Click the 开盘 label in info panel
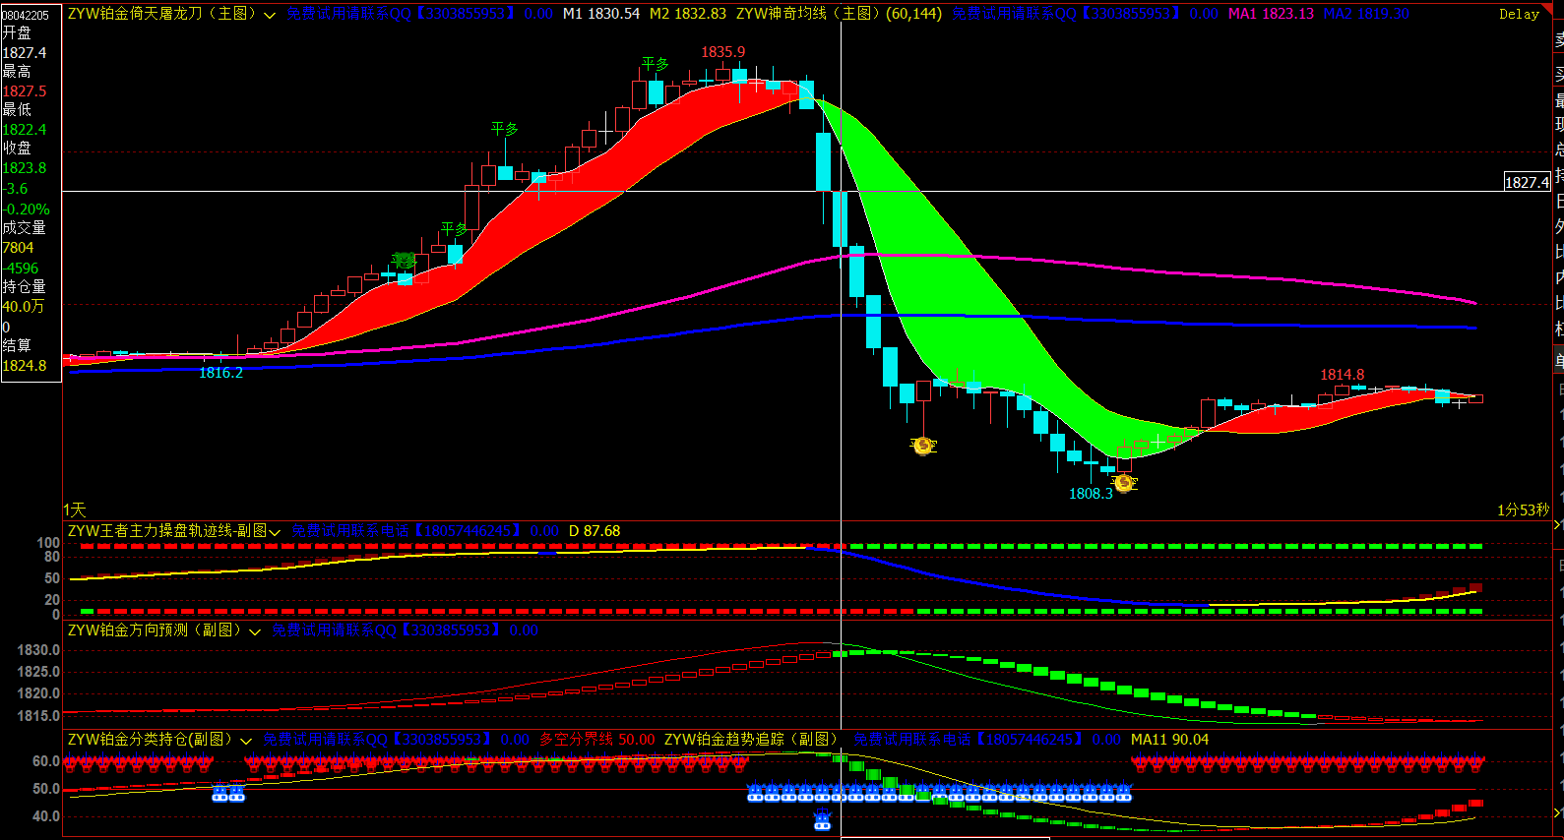This screenshot has width=1564, height=840. click(17, 32)
